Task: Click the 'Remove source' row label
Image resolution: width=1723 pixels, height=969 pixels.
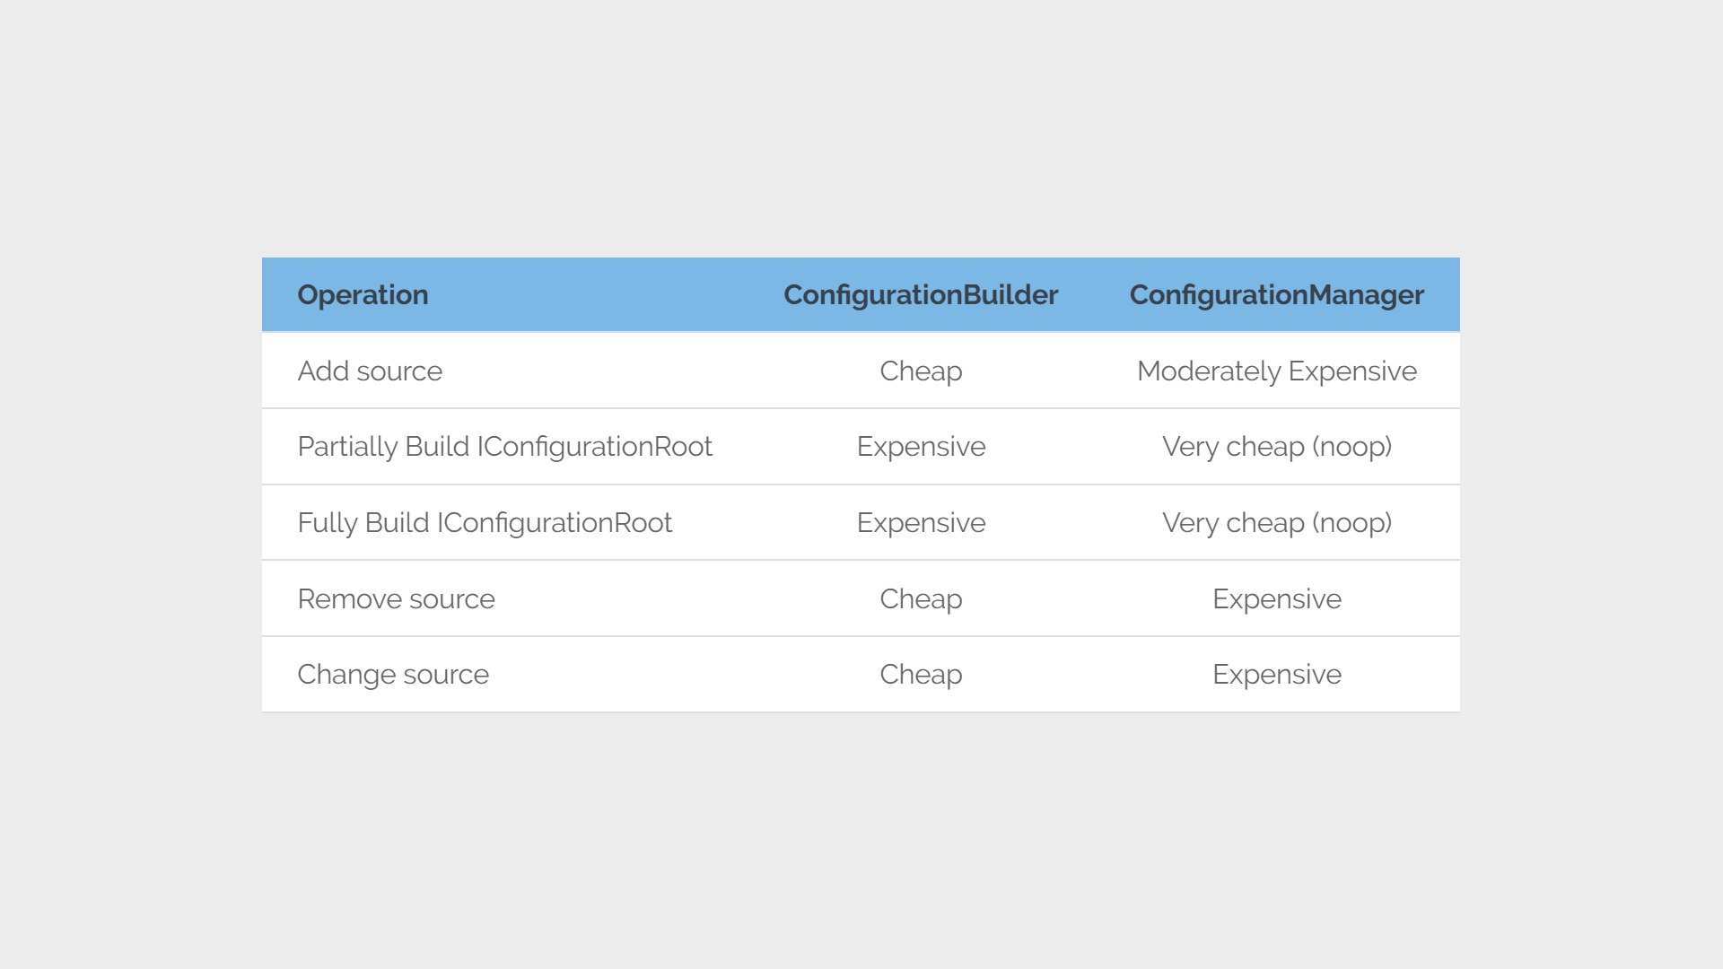Action: [396, 598]
